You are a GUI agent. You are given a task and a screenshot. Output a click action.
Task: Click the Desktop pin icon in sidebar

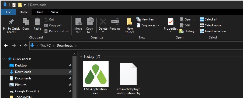(70, 66)
